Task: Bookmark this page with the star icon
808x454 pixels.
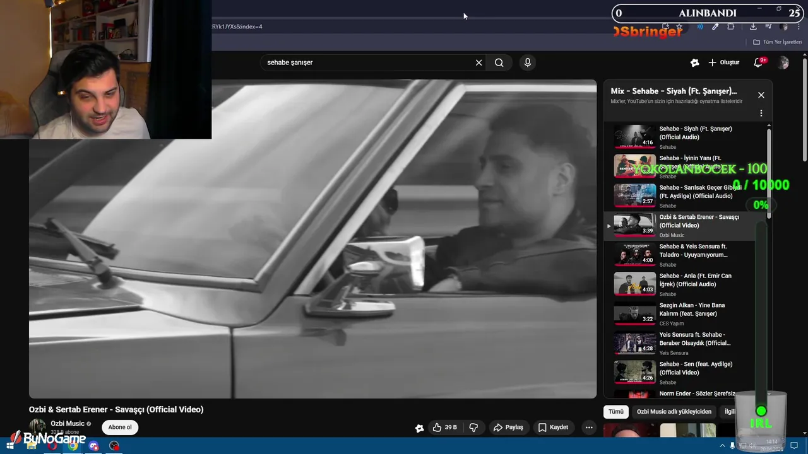Action: click(x=679, y=27)
